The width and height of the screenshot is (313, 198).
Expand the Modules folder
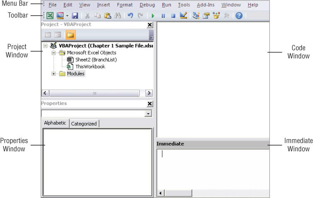[x=53, y=74]
